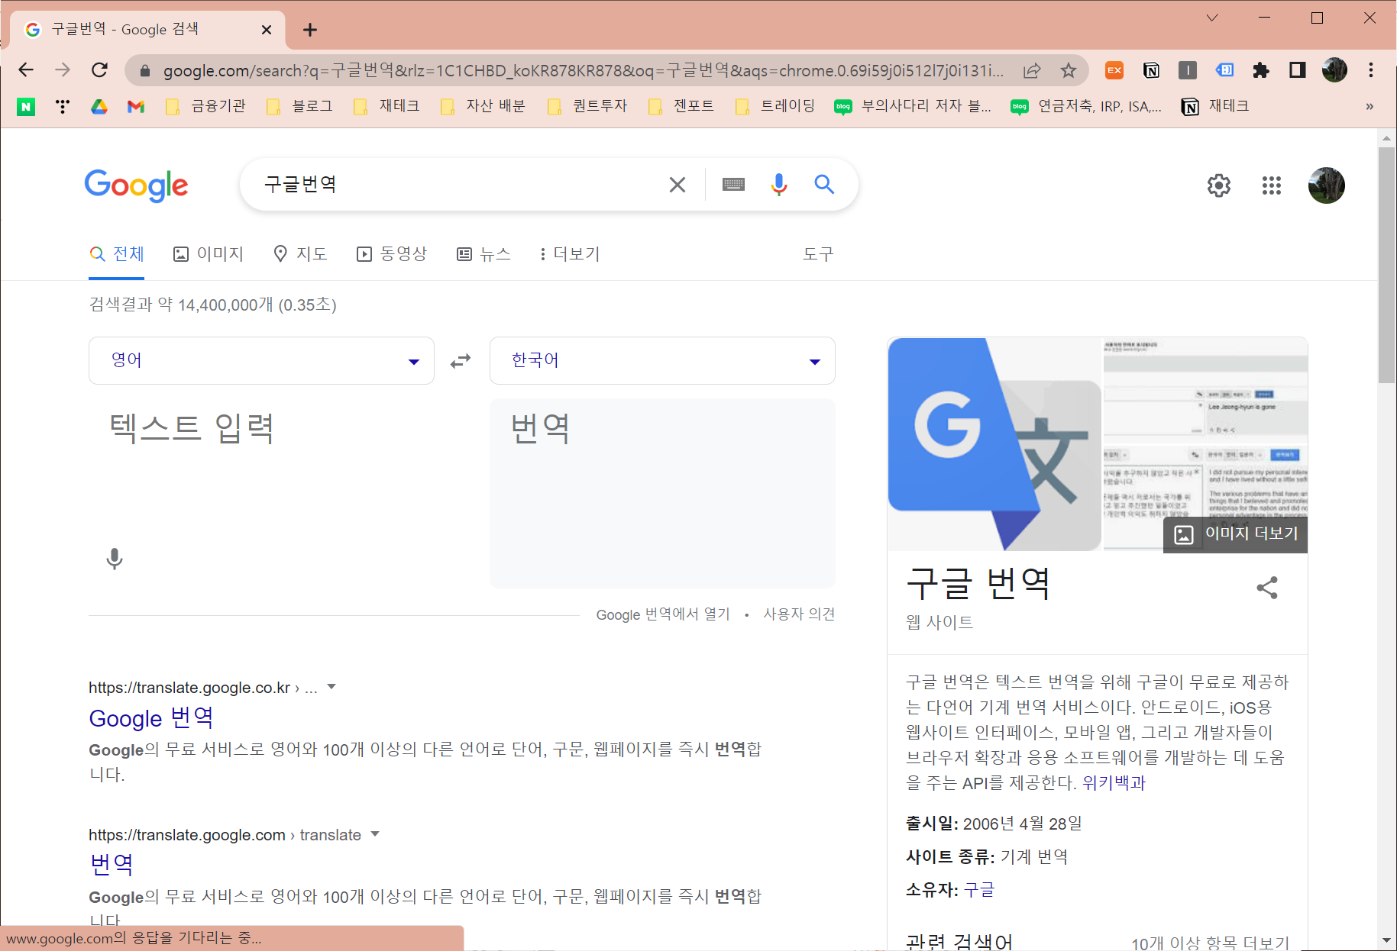Open the on-screen keyboard input tool

[x=733, y=185]
